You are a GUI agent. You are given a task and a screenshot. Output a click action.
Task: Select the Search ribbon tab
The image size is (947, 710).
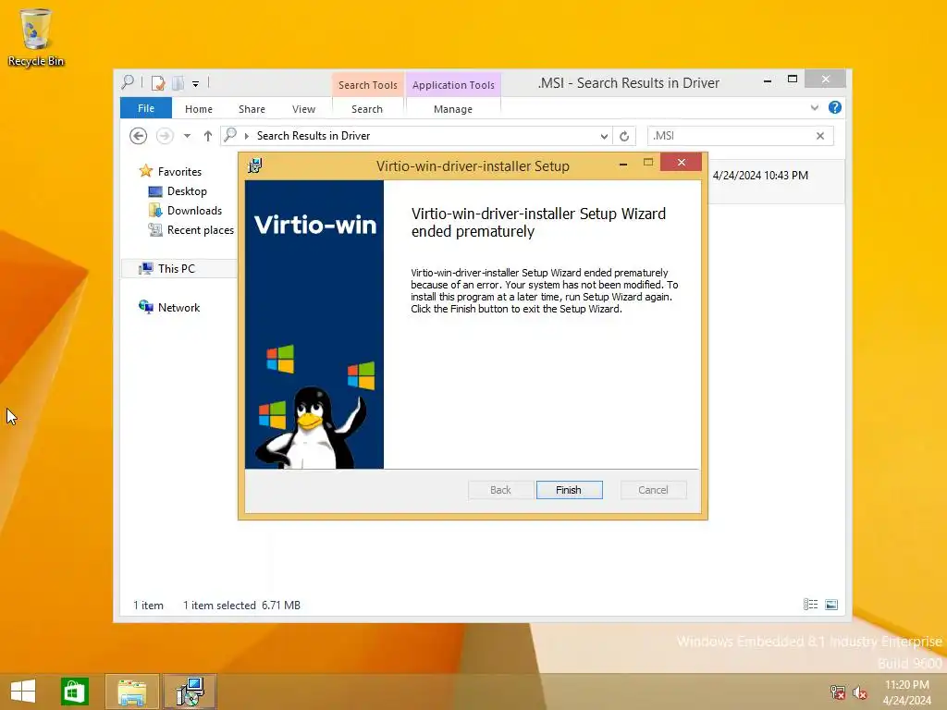tap(367, 109)
